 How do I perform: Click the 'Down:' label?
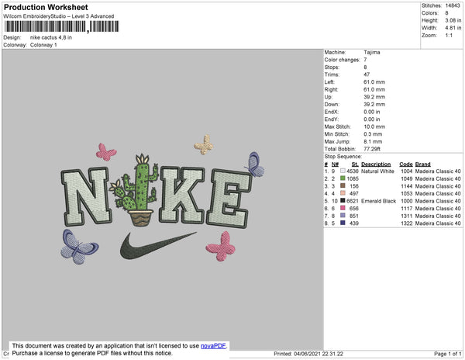tap(332, 104)
